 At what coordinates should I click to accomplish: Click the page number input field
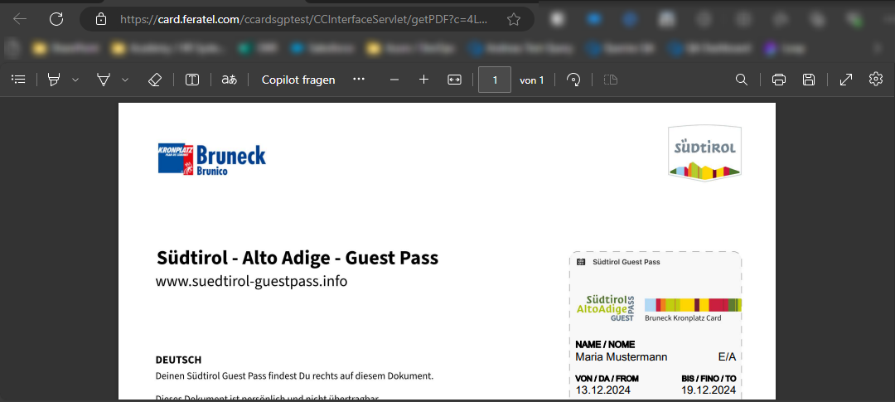494,80
